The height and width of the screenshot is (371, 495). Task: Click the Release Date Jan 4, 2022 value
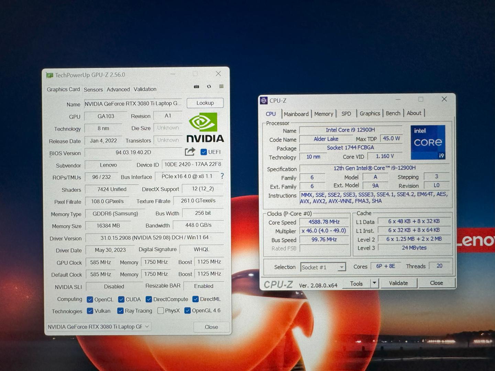(x=103, y=141)
